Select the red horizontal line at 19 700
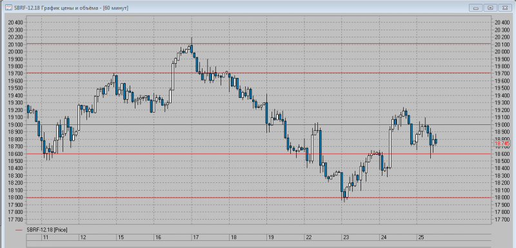This screenshot has height=248, width=516. [x=259, y=73]
